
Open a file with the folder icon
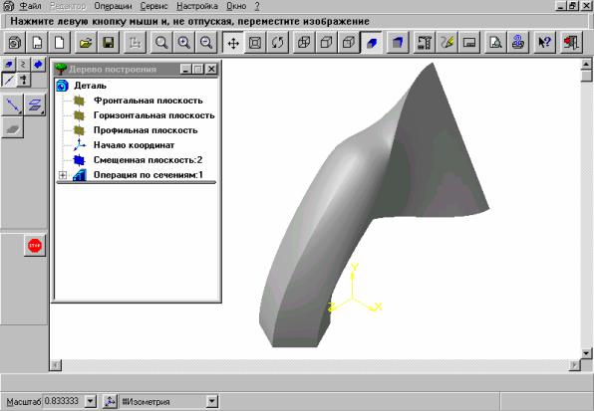coord(86,43)
